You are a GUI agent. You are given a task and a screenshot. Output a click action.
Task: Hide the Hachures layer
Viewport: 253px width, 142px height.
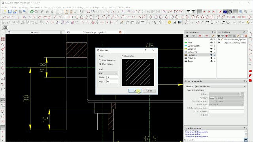tap(211, 55)
